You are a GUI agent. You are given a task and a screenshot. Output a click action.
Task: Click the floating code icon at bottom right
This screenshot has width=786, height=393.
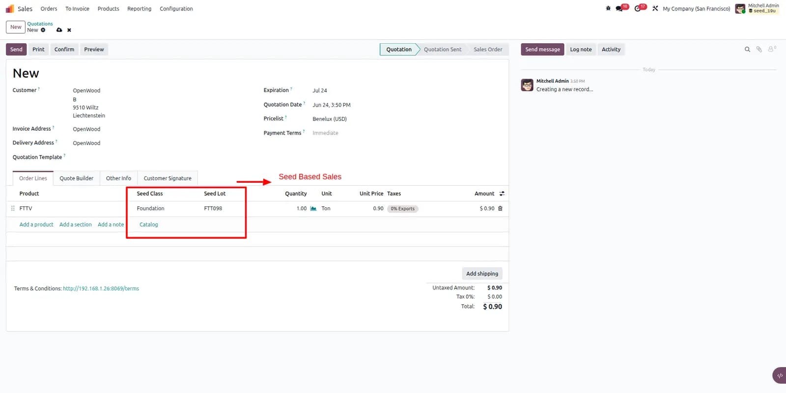pos(780,375)
